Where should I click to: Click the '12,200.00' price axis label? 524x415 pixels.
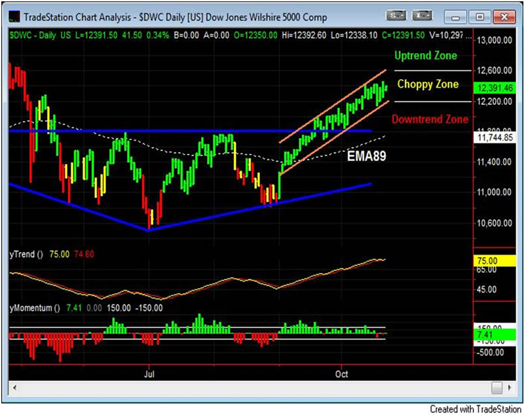[x=495, y=101]
